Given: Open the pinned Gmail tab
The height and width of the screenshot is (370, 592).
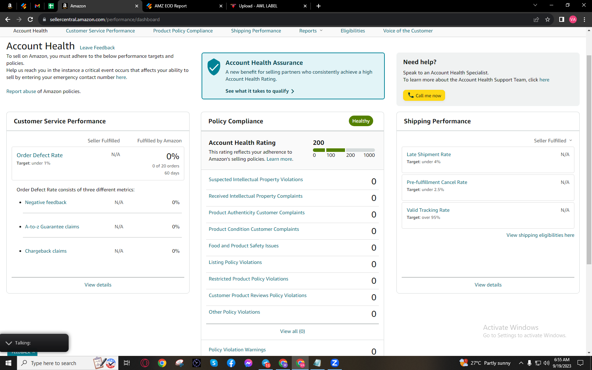Looking at the screenshot, I should 37,6.
